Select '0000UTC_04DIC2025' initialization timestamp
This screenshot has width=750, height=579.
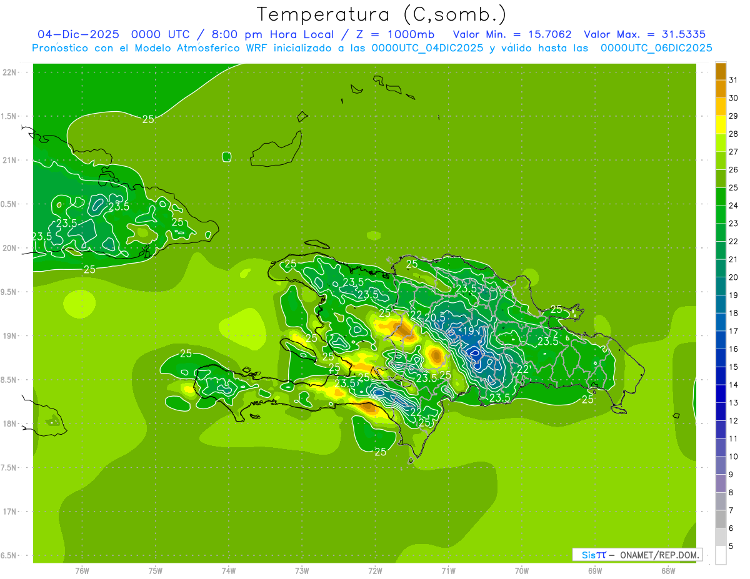[x=427, y=48]
